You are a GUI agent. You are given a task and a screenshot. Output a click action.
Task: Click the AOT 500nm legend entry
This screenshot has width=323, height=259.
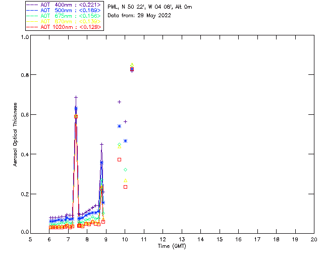click(64, 10)
